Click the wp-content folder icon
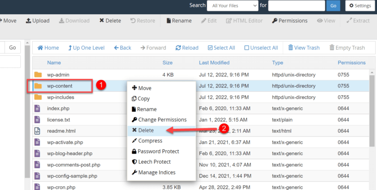 pos(38,86)
